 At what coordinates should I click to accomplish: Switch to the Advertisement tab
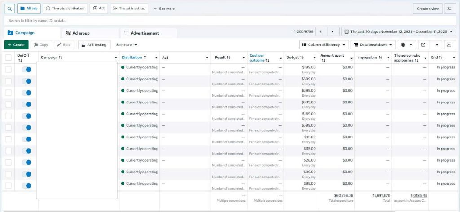tap(148, 33)
